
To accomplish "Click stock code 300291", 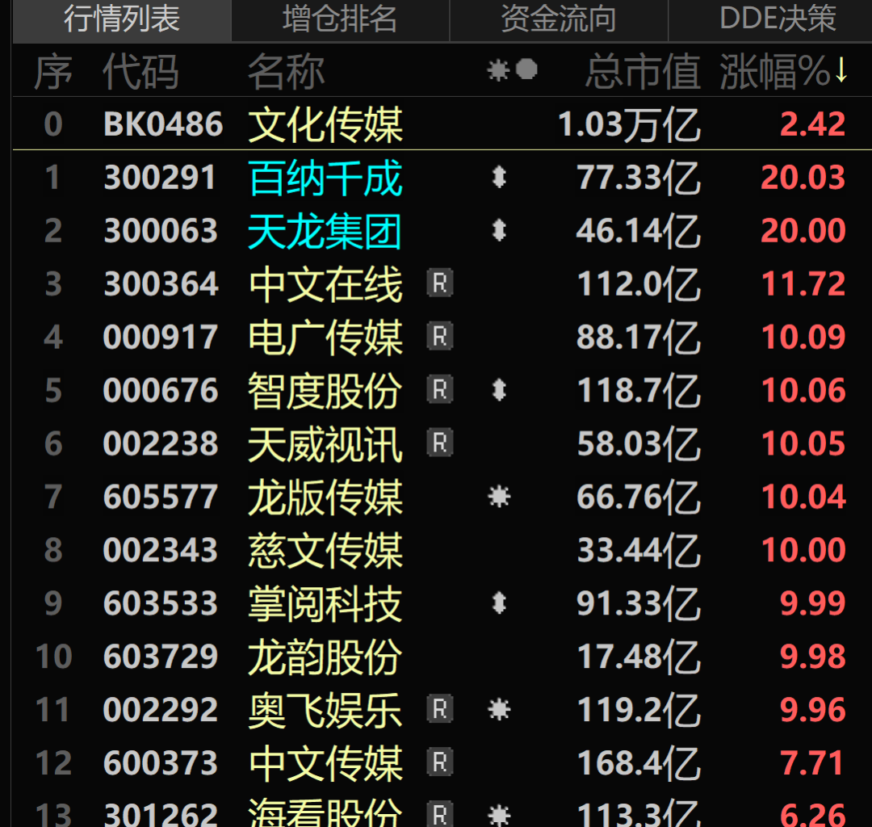I will pos(160,178).
